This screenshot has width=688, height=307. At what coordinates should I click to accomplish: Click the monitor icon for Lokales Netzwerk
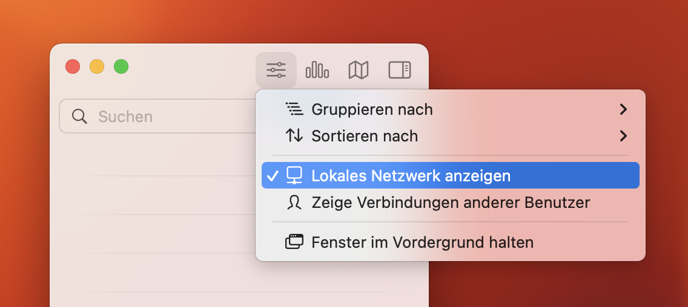click(x=294, y=175)
